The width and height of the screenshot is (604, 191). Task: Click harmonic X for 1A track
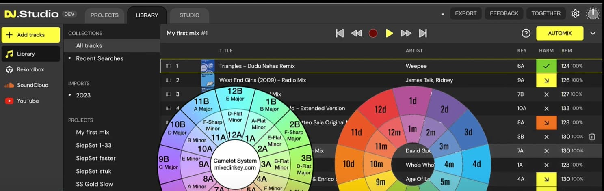546,165
